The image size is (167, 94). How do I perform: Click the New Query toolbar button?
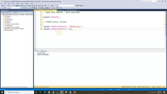tap(24, 6)
